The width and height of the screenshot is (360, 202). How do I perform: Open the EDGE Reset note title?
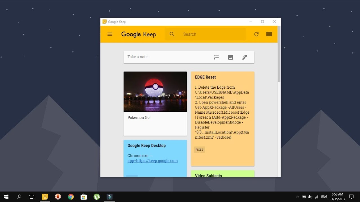pyautogui.click(x=205, y=77)
